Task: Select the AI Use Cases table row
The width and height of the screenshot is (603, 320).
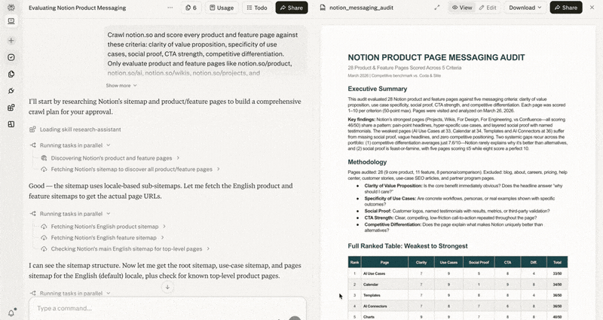Action: coord(458,273)
